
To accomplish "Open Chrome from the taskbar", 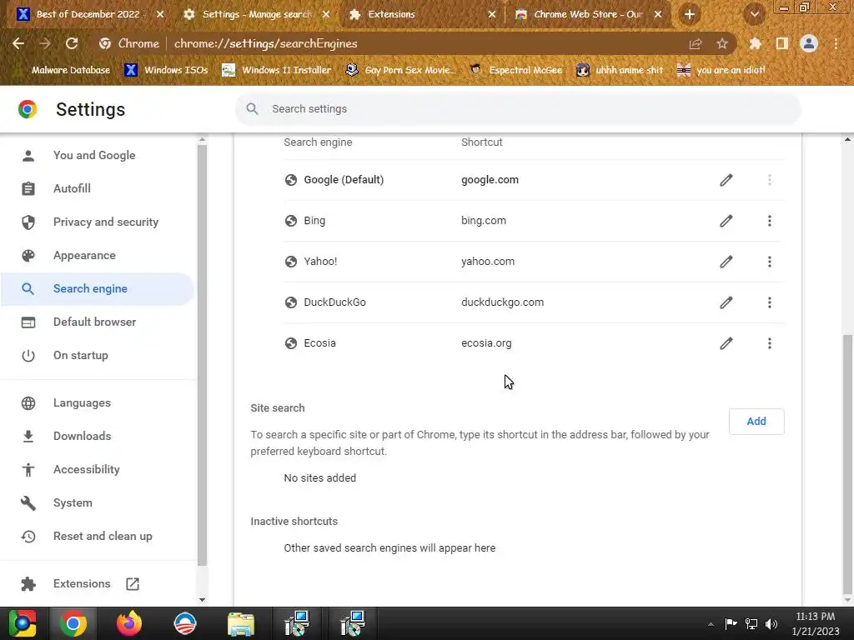I will (73, 623).
